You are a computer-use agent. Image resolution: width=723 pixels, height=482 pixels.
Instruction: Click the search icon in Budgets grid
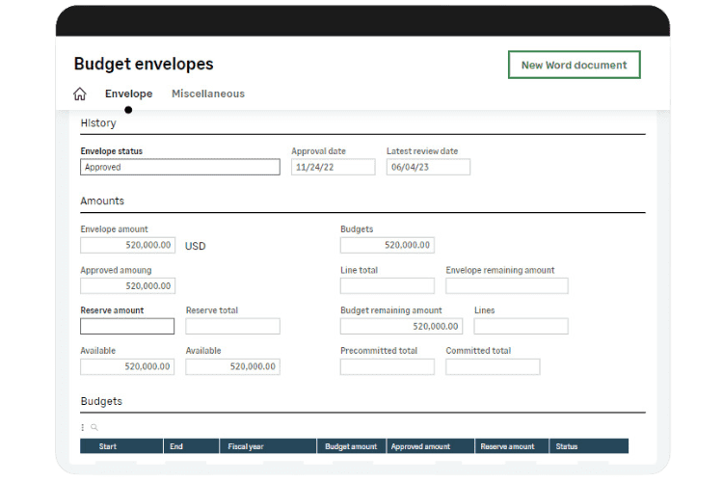click(x=94, y=427)
